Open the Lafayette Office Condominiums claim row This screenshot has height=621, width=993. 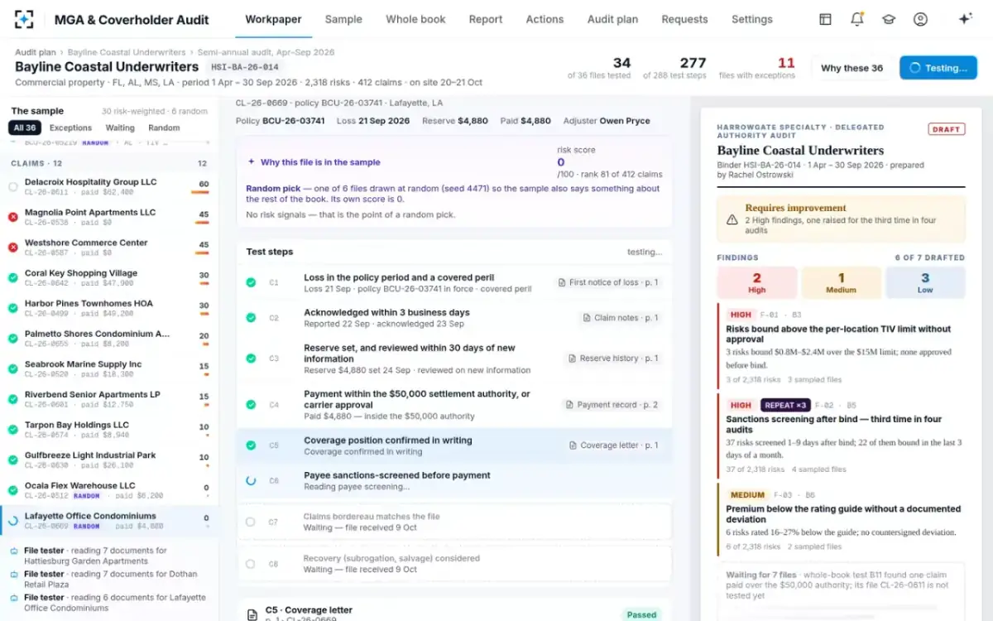pos(109,521)
